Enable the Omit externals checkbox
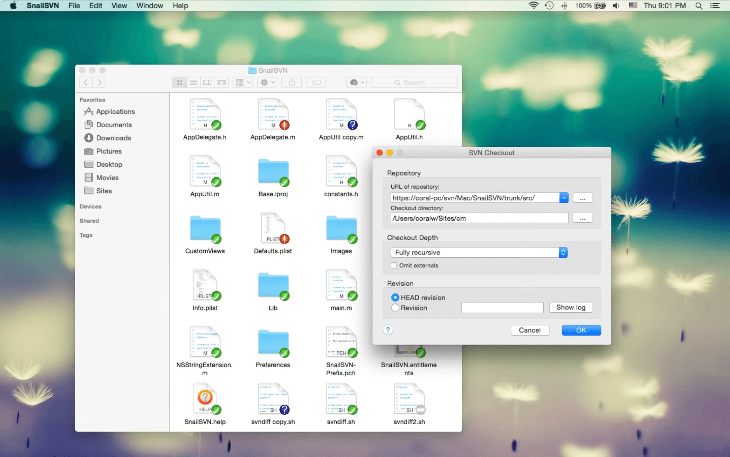The height and width of the screenshot is (457, 730). click(394, 265)
